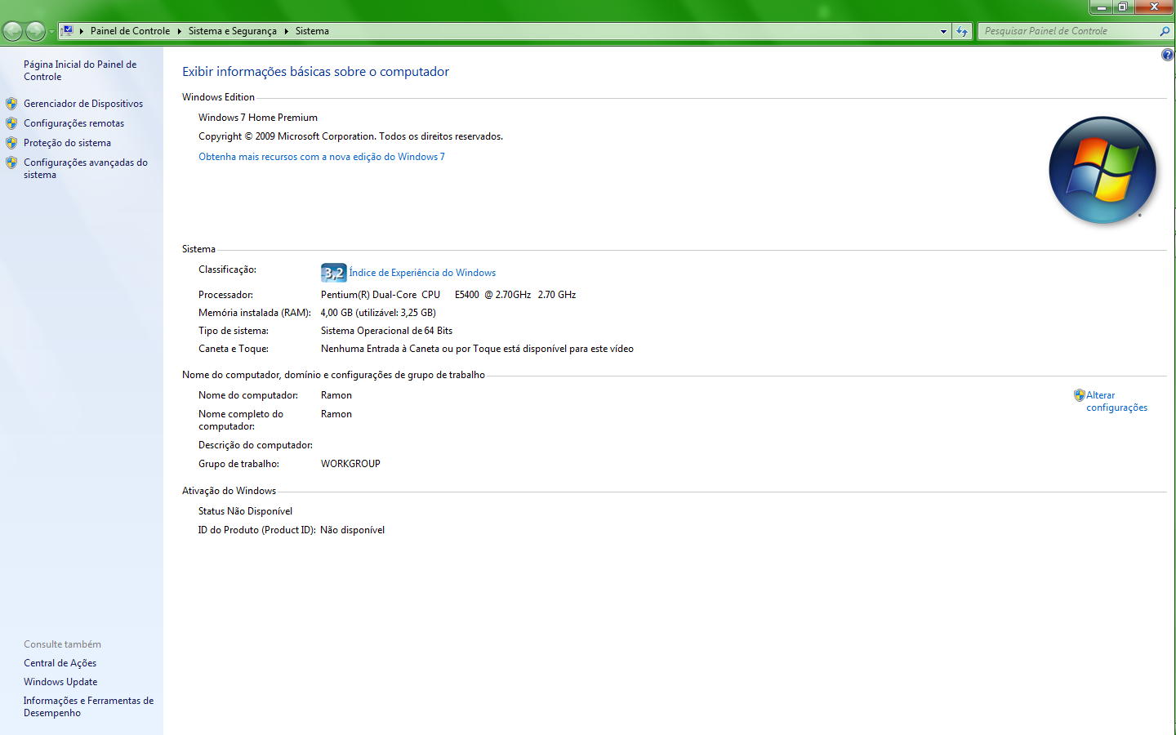This screenshot has width=1176, height=735.
Task: Click Nenhuma Entrada à Caneta text
Action: click(477, 349)
